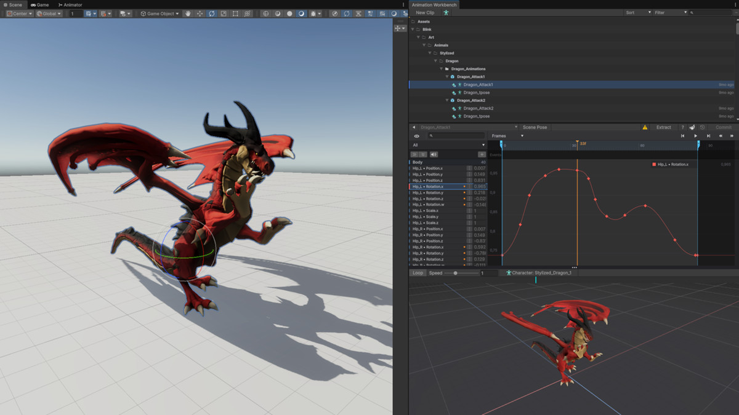Switch to the Game tab
Screen dimensions: 739x415
(x=39, y=5)
